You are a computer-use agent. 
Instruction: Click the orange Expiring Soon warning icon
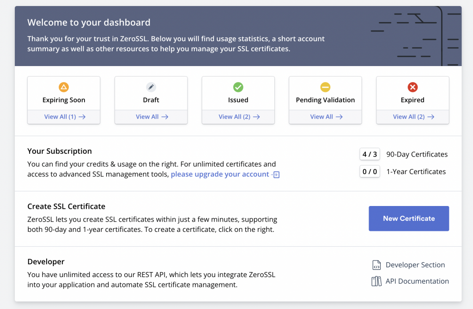(x=64, y=87)
